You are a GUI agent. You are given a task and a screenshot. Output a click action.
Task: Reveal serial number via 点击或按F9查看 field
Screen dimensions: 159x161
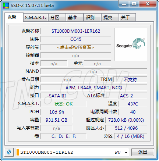point(76,47)
